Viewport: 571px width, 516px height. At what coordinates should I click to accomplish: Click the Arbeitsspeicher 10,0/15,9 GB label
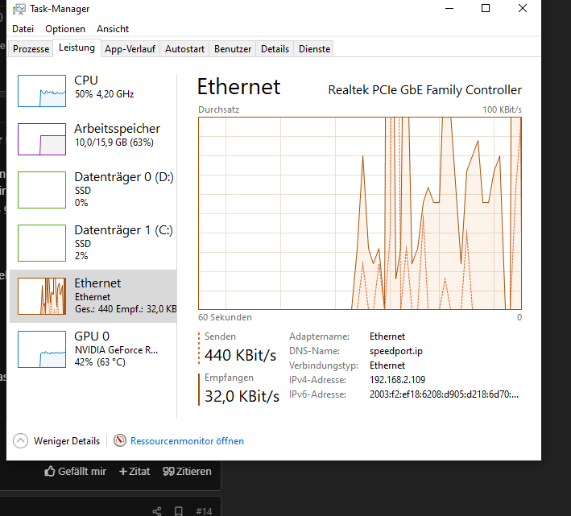pyautogui.click(x=118, y=135)
